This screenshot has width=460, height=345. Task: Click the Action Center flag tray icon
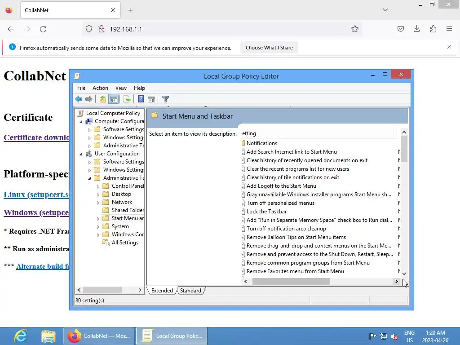pos(372,336)
